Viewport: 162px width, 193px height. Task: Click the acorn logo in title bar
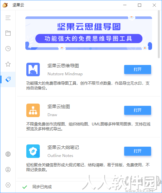click(x=5, y=5)
